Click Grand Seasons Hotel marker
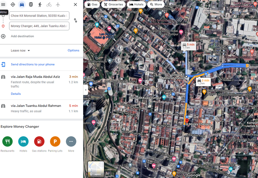 click(x=181, y=32)
